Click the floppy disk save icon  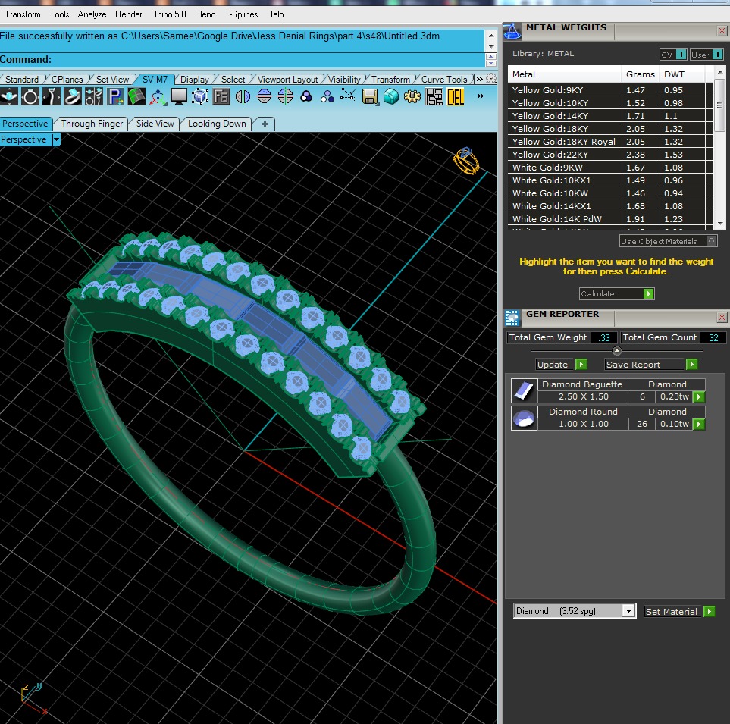pos(370,96)
